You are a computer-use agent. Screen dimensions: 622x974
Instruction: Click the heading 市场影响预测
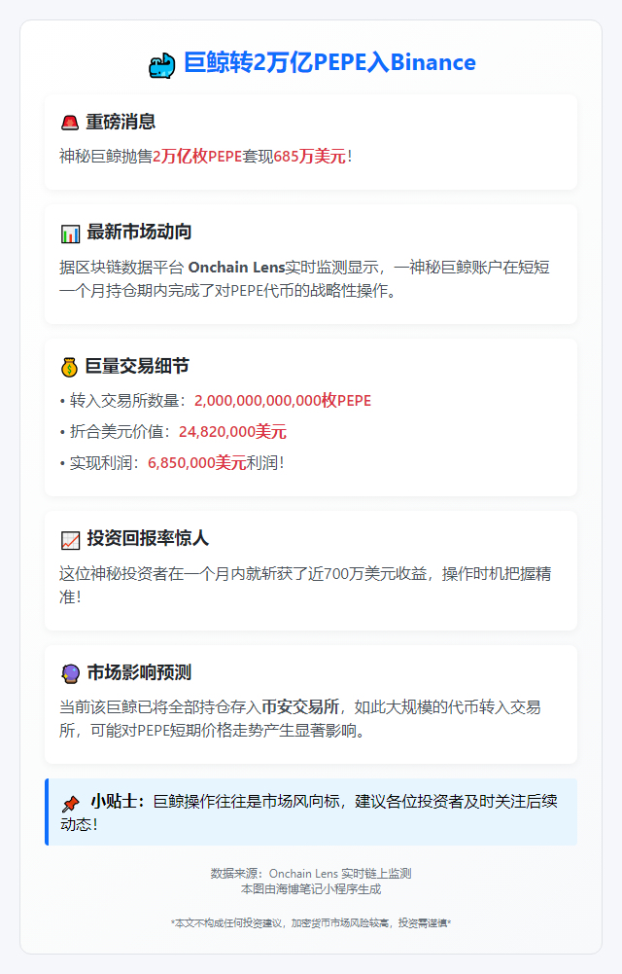pos(139,672)
